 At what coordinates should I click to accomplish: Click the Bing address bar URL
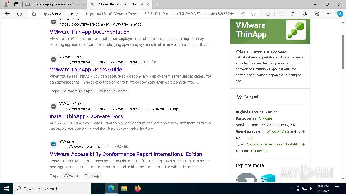[x=138, y=14]
